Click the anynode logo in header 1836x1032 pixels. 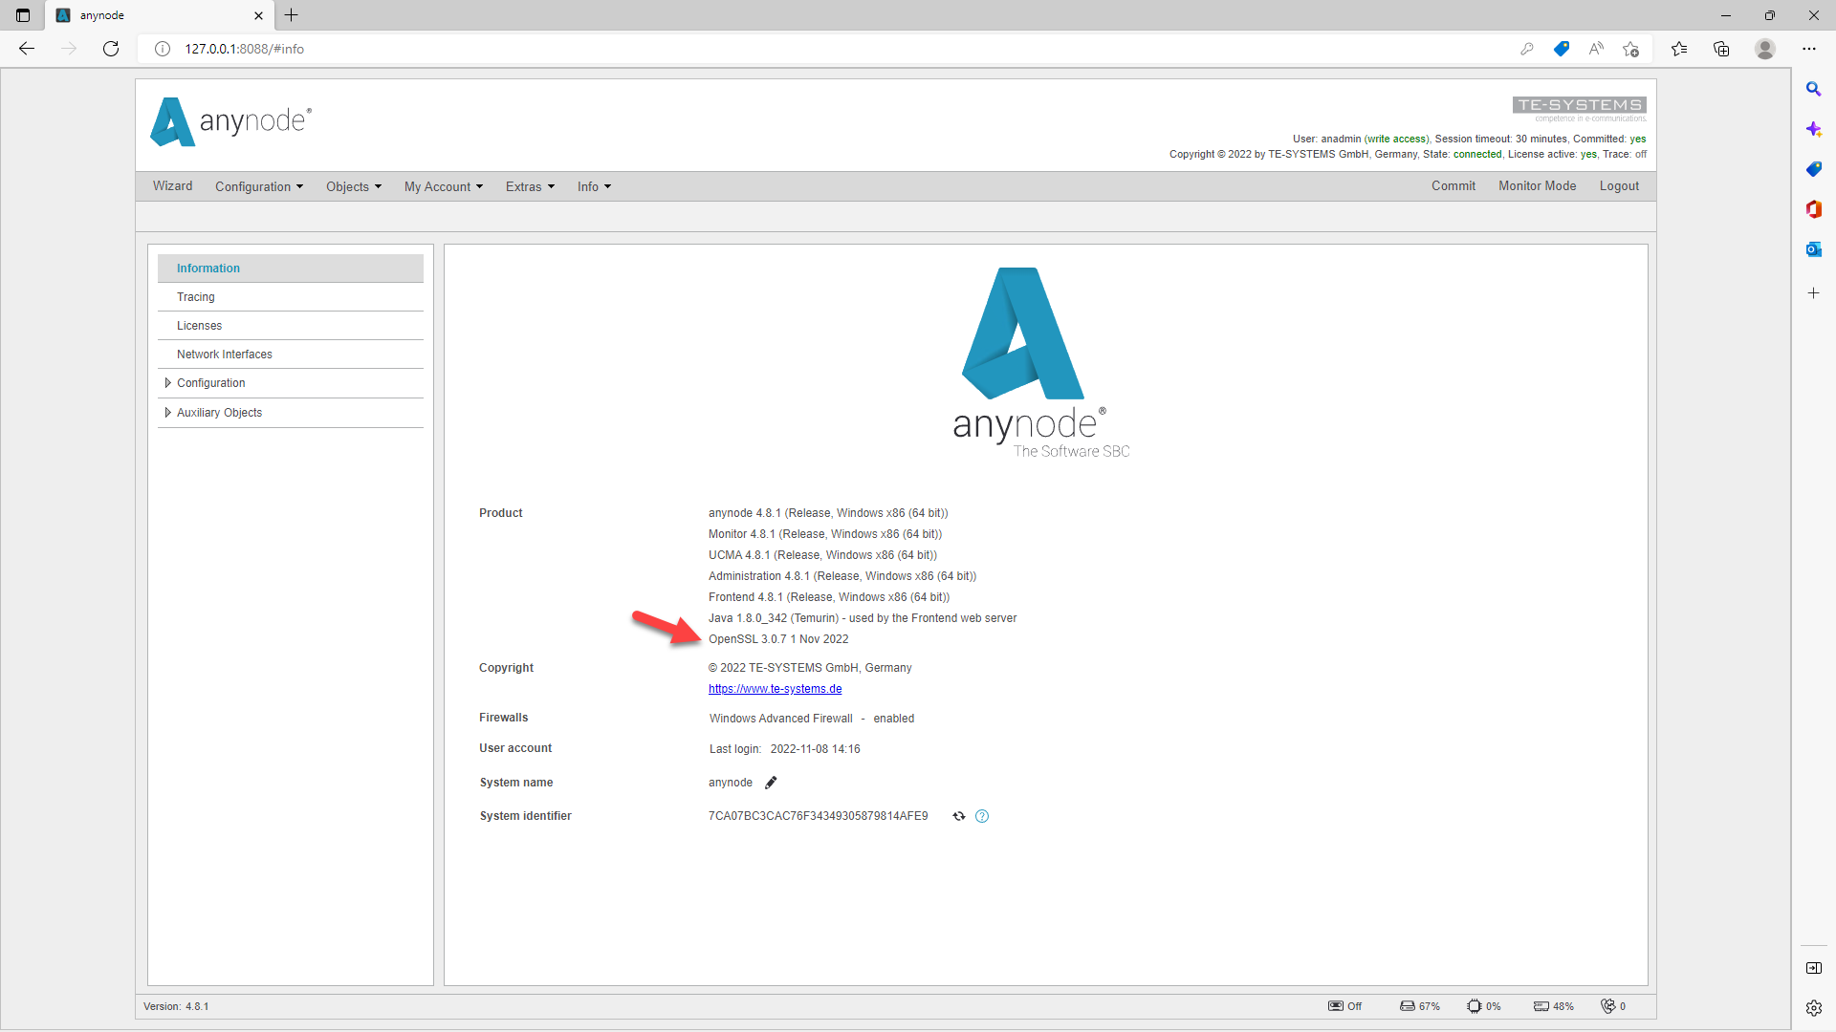point(230,121)
